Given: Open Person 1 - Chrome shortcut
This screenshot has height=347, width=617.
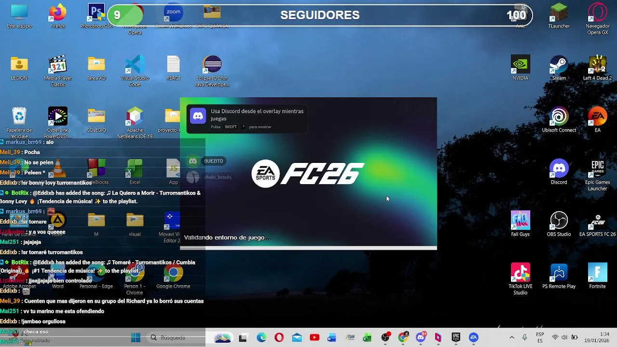Looking at the screenshot, I should (135, 280).
